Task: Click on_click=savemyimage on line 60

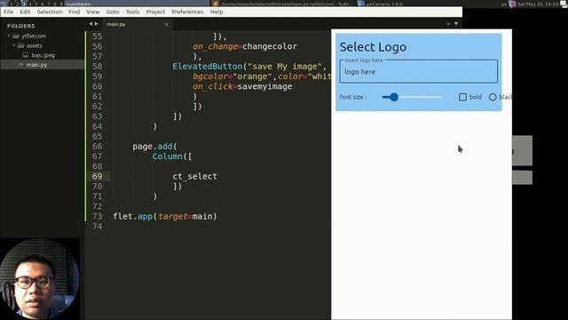Action: pos(242,86)
